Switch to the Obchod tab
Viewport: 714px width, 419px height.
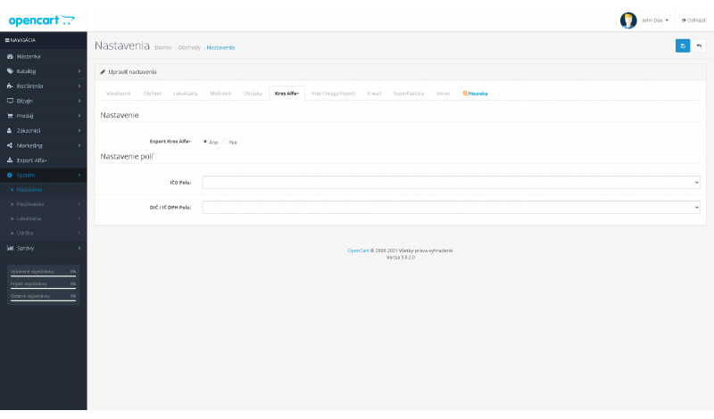(x=152, y=94)
